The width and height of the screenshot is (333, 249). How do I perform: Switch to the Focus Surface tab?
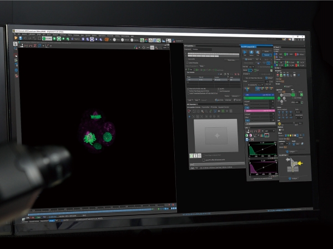[x=205, y=107]
